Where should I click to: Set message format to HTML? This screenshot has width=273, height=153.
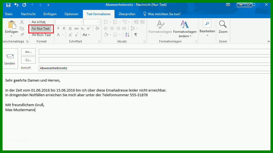39,22
